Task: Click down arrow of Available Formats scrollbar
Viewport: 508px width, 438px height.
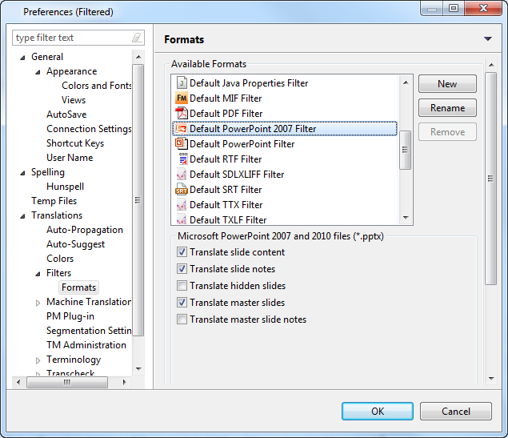Action: 406,218
